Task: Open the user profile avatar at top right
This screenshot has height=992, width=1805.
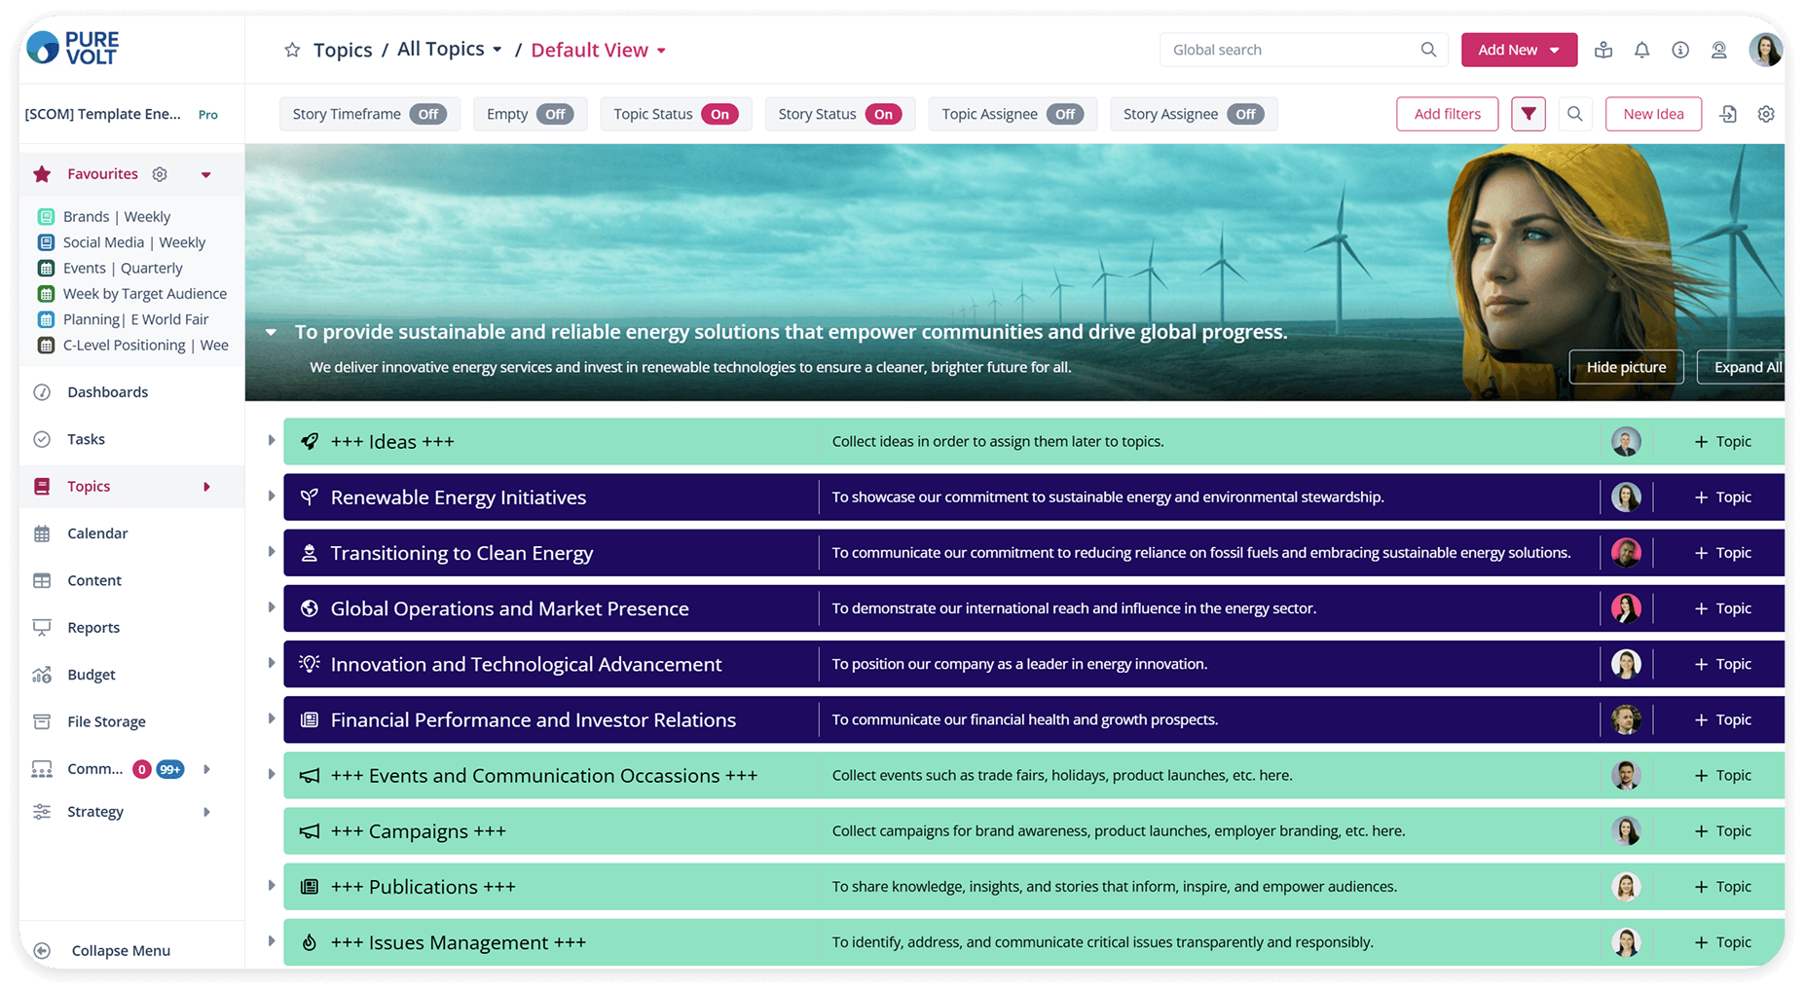Action: pyautogui.click(x=1765, y=49)
